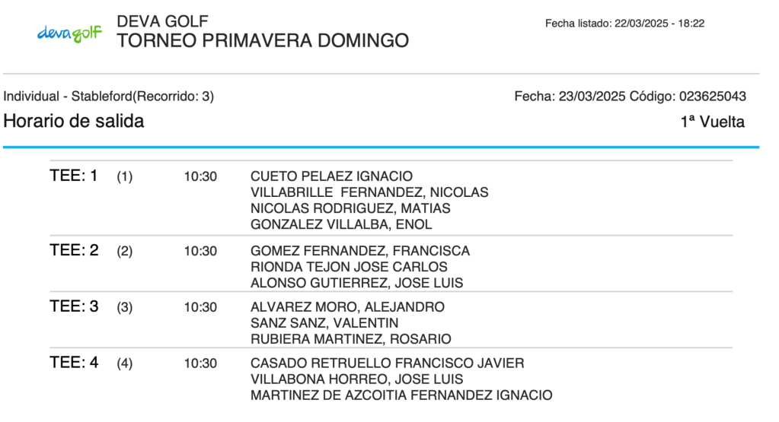Screen dimensions: 779x422
Task: Click the Individual - Stableford format text
Action: (x=109, y=97)
